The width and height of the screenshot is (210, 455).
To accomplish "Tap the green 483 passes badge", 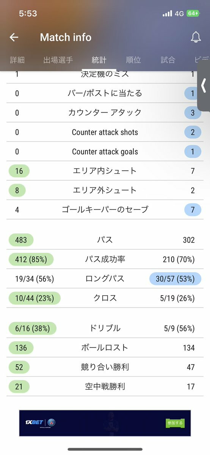I will tap(21, 240).
